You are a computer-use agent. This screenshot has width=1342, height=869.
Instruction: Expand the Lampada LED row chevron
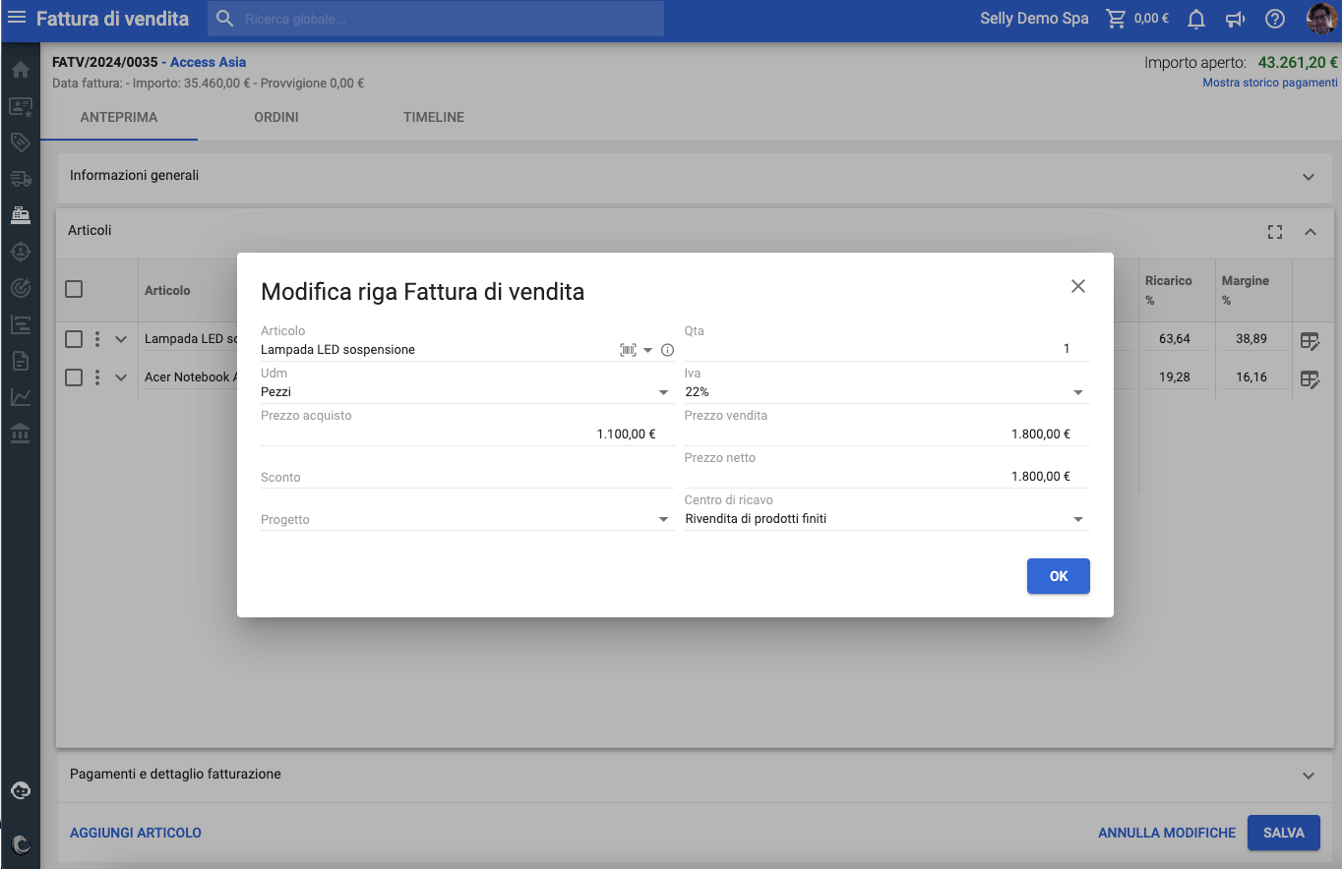coord(121,339)
